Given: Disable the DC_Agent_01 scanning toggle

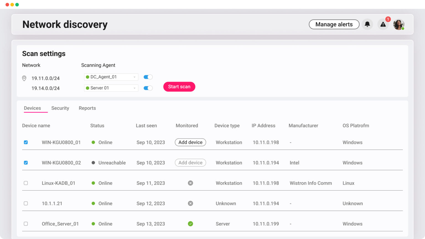Looking at the screenshot, I should [x=148, y=77].
